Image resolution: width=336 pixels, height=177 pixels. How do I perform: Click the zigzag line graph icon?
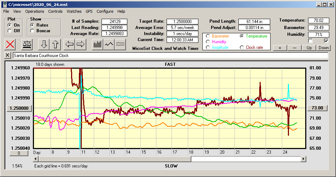pos(109,44)
